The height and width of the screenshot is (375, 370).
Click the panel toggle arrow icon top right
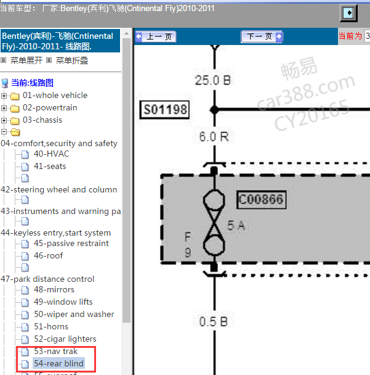point(348,13)
